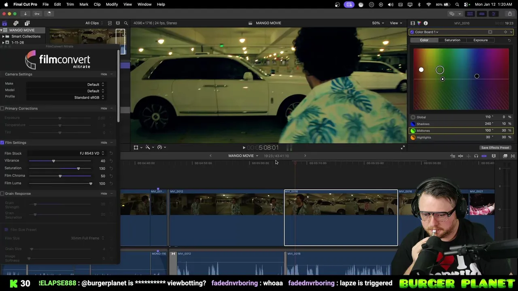Open the Photos and Audio sidebar
The height and width of the screenshot is (291, 518).
click(x=16, y=23)
